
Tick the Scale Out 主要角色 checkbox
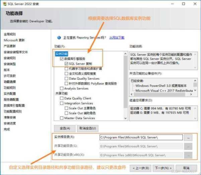[x=66, y=108]
